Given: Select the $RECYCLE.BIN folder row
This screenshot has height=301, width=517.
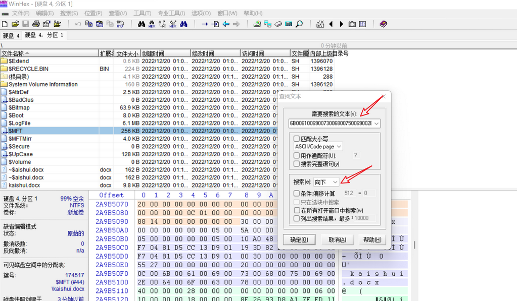Looking at the screenshot, I should pyautogui.click(x=166, y=69).
